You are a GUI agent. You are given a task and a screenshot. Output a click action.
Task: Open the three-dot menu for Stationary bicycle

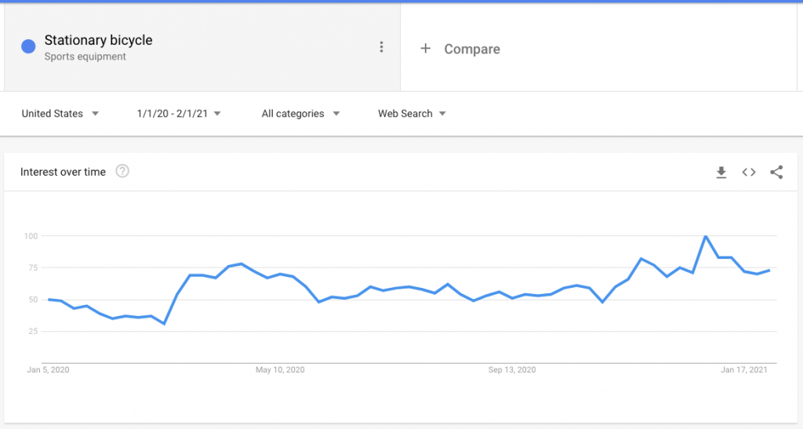(x=381, y=47)
